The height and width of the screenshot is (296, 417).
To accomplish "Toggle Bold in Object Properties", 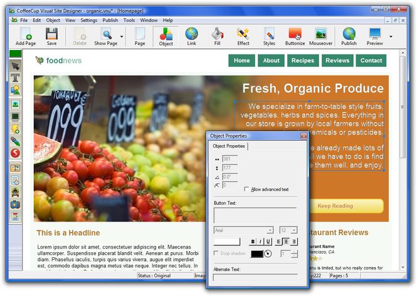I will 253,242.
